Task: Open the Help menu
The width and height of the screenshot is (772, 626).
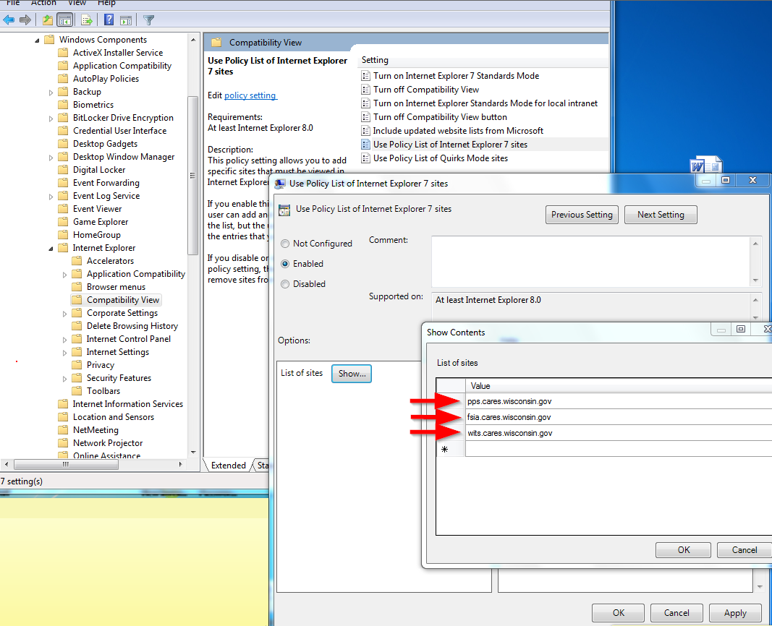Action: click(x=106, y=3)
